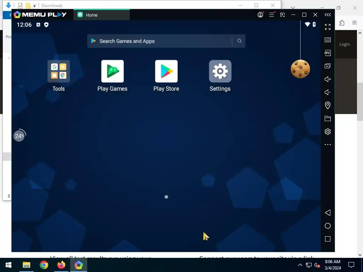Screen dimensions: 363x272
Task: Open the GPS location tool
Action: [x=328, y=106]
